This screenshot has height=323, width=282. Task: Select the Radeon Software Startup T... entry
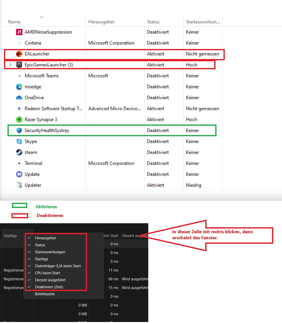click(53, 108)
